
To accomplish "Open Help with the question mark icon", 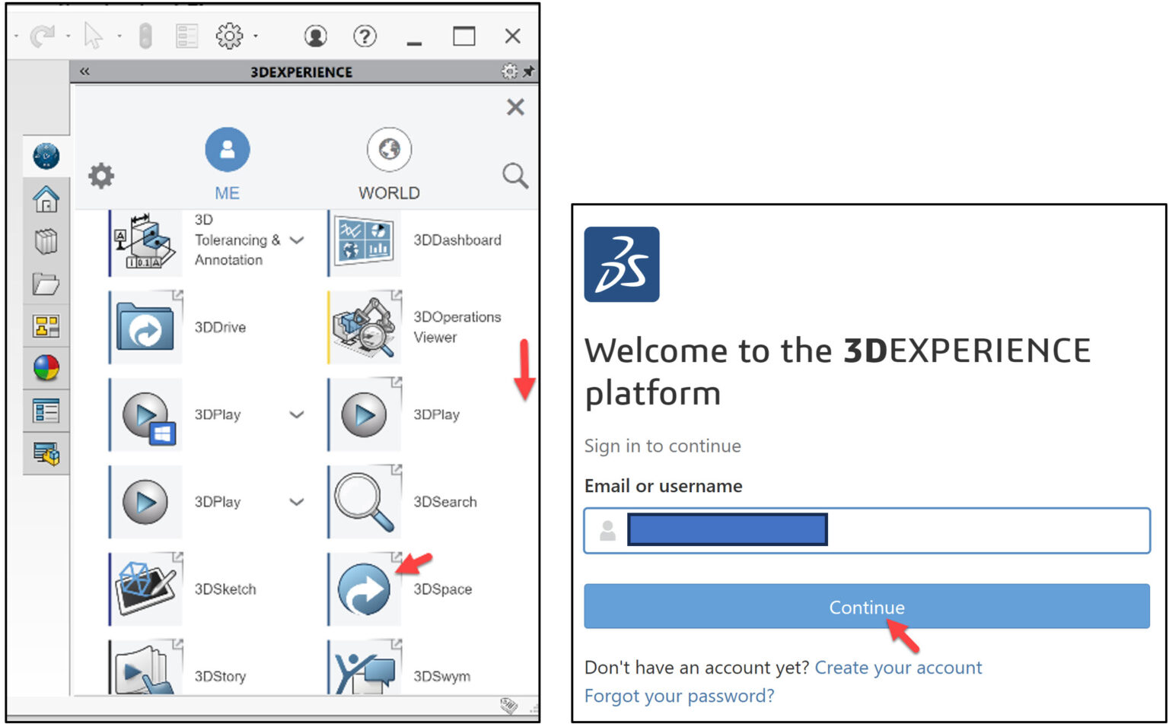I will click(365, 35).
